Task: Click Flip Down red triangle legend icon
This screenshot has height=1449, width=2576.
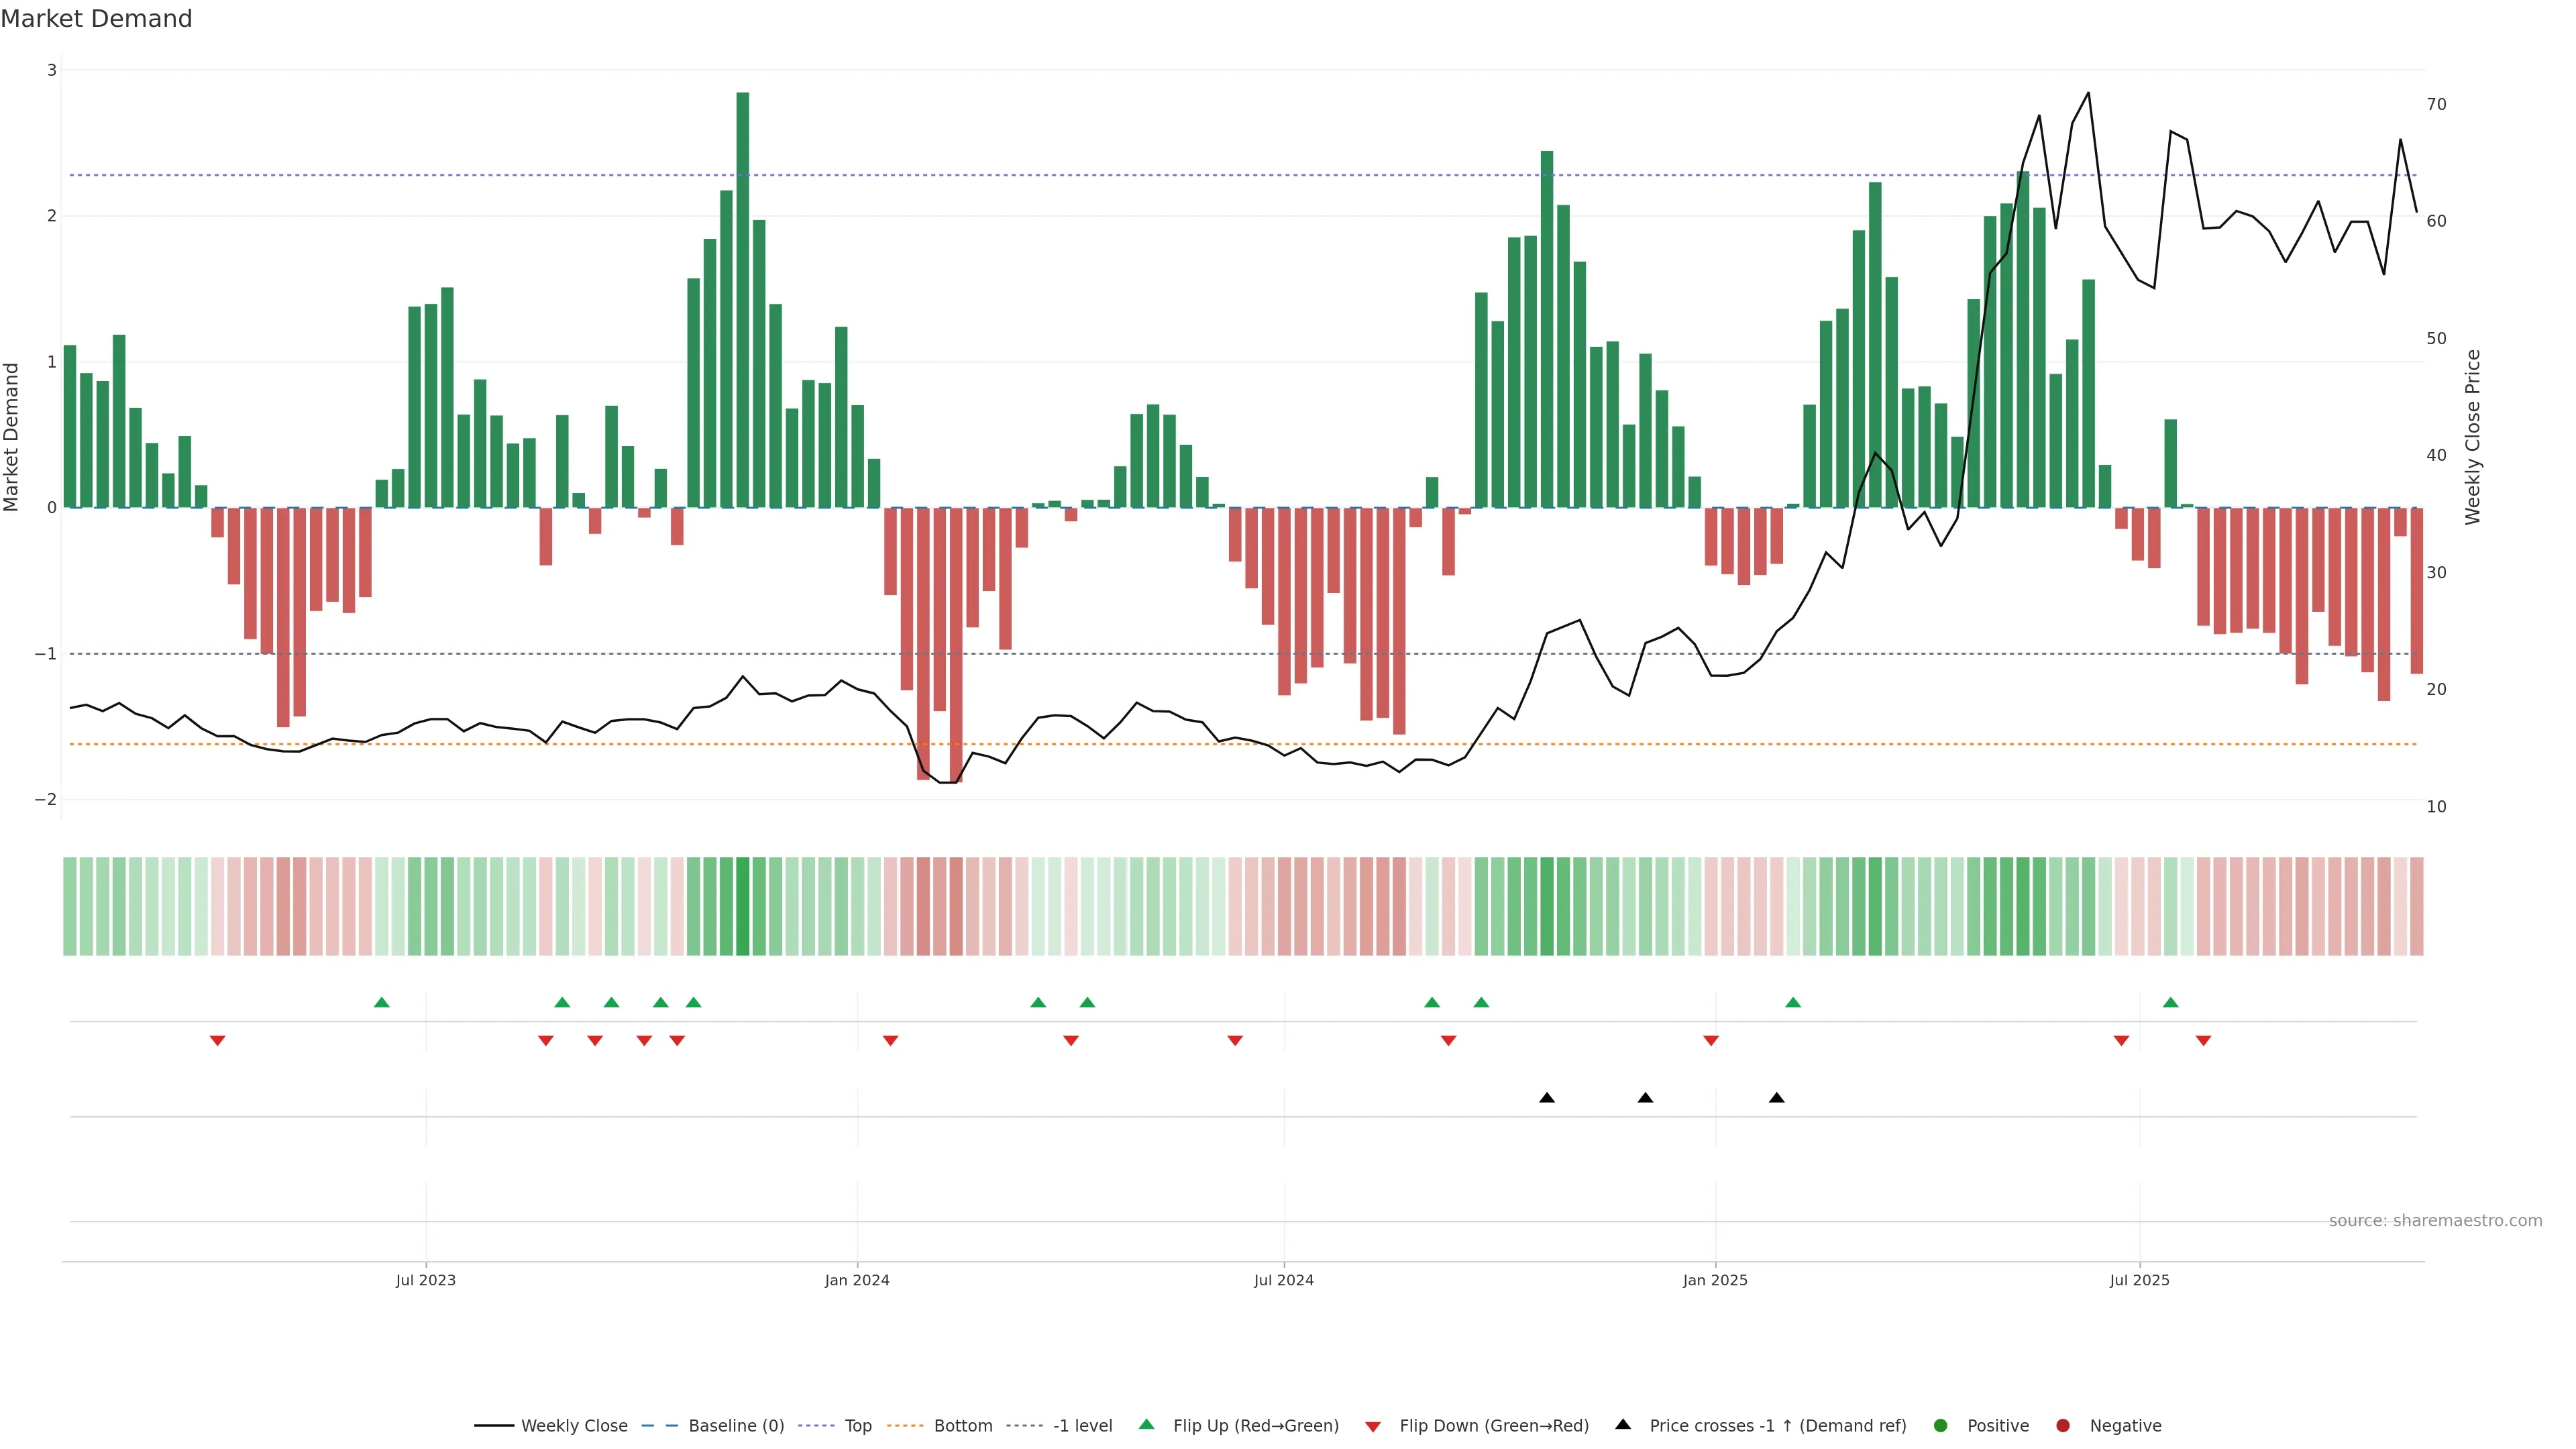Action: coord(1373,1427)
